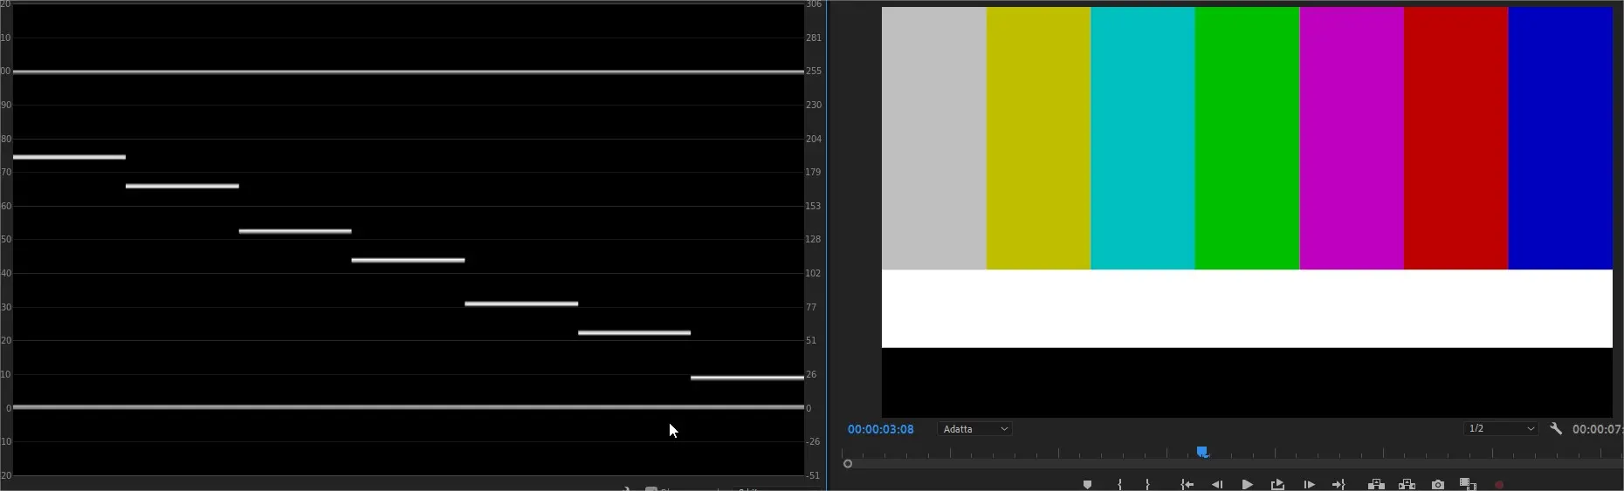Add a marker in the Program monitor
The image size is (1624, 491).
[x=1087, y=485]
